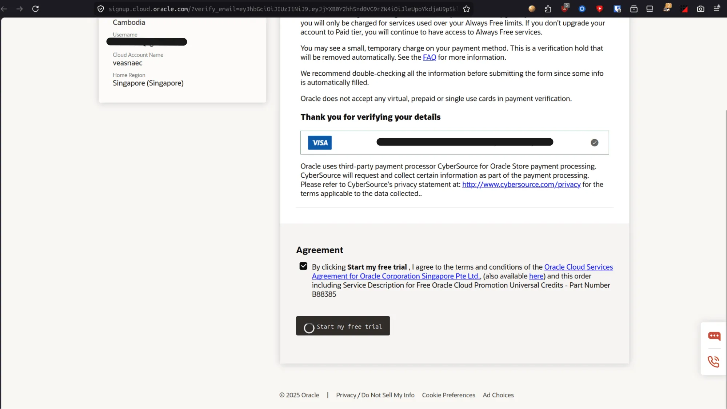Open the shield site-security info icon
727x409 pixels.
click(x=101, y=9)
